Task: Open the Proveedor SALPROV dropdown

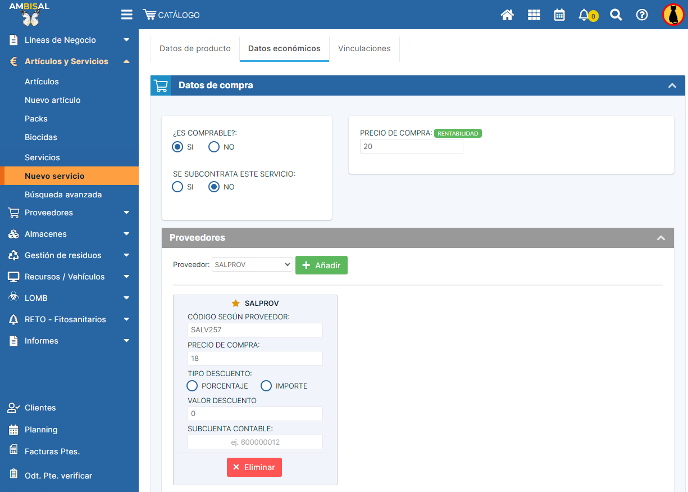Action: pos(252,264)
